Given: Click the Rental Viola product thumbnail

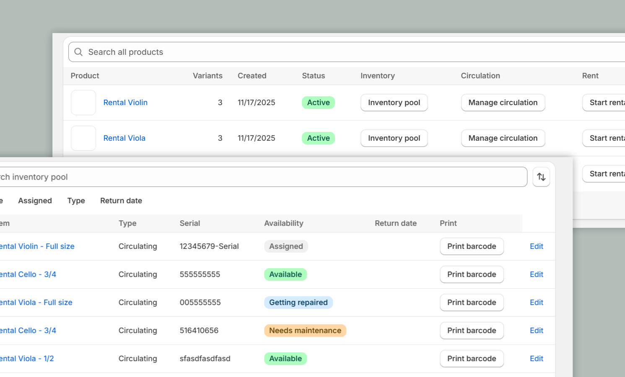Looking at the screenshot, I should pyautogui.click(x=83, y=138).
